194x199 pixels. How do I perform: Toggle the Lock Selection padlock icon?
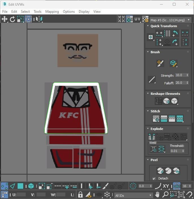[x=80, y=194]
